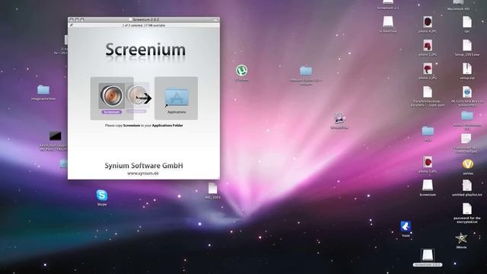
Task: Open the ooVoo application icon
Action: tap(468, 164)
